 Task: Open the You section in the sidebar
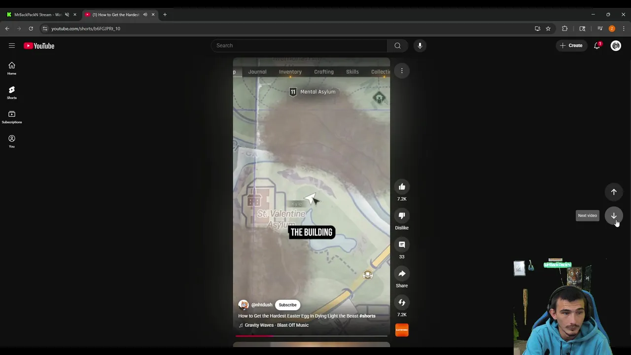click(12, 141)
